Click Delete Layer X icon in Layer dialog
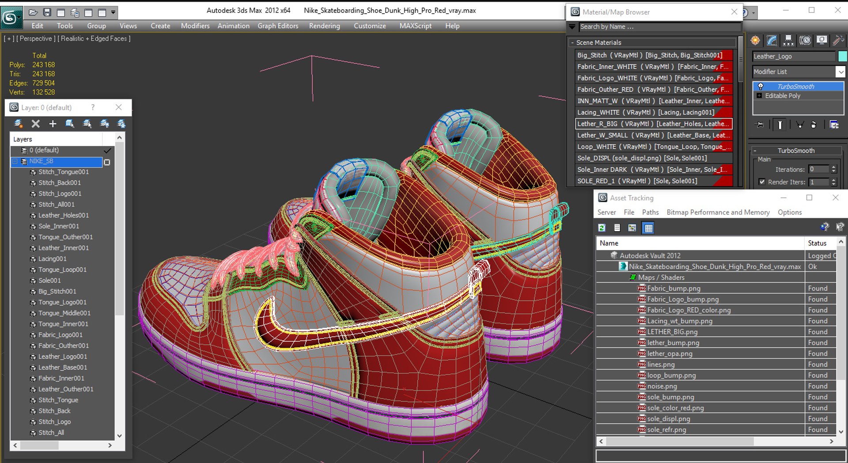 pyautogui.click(x=36, y=124)
